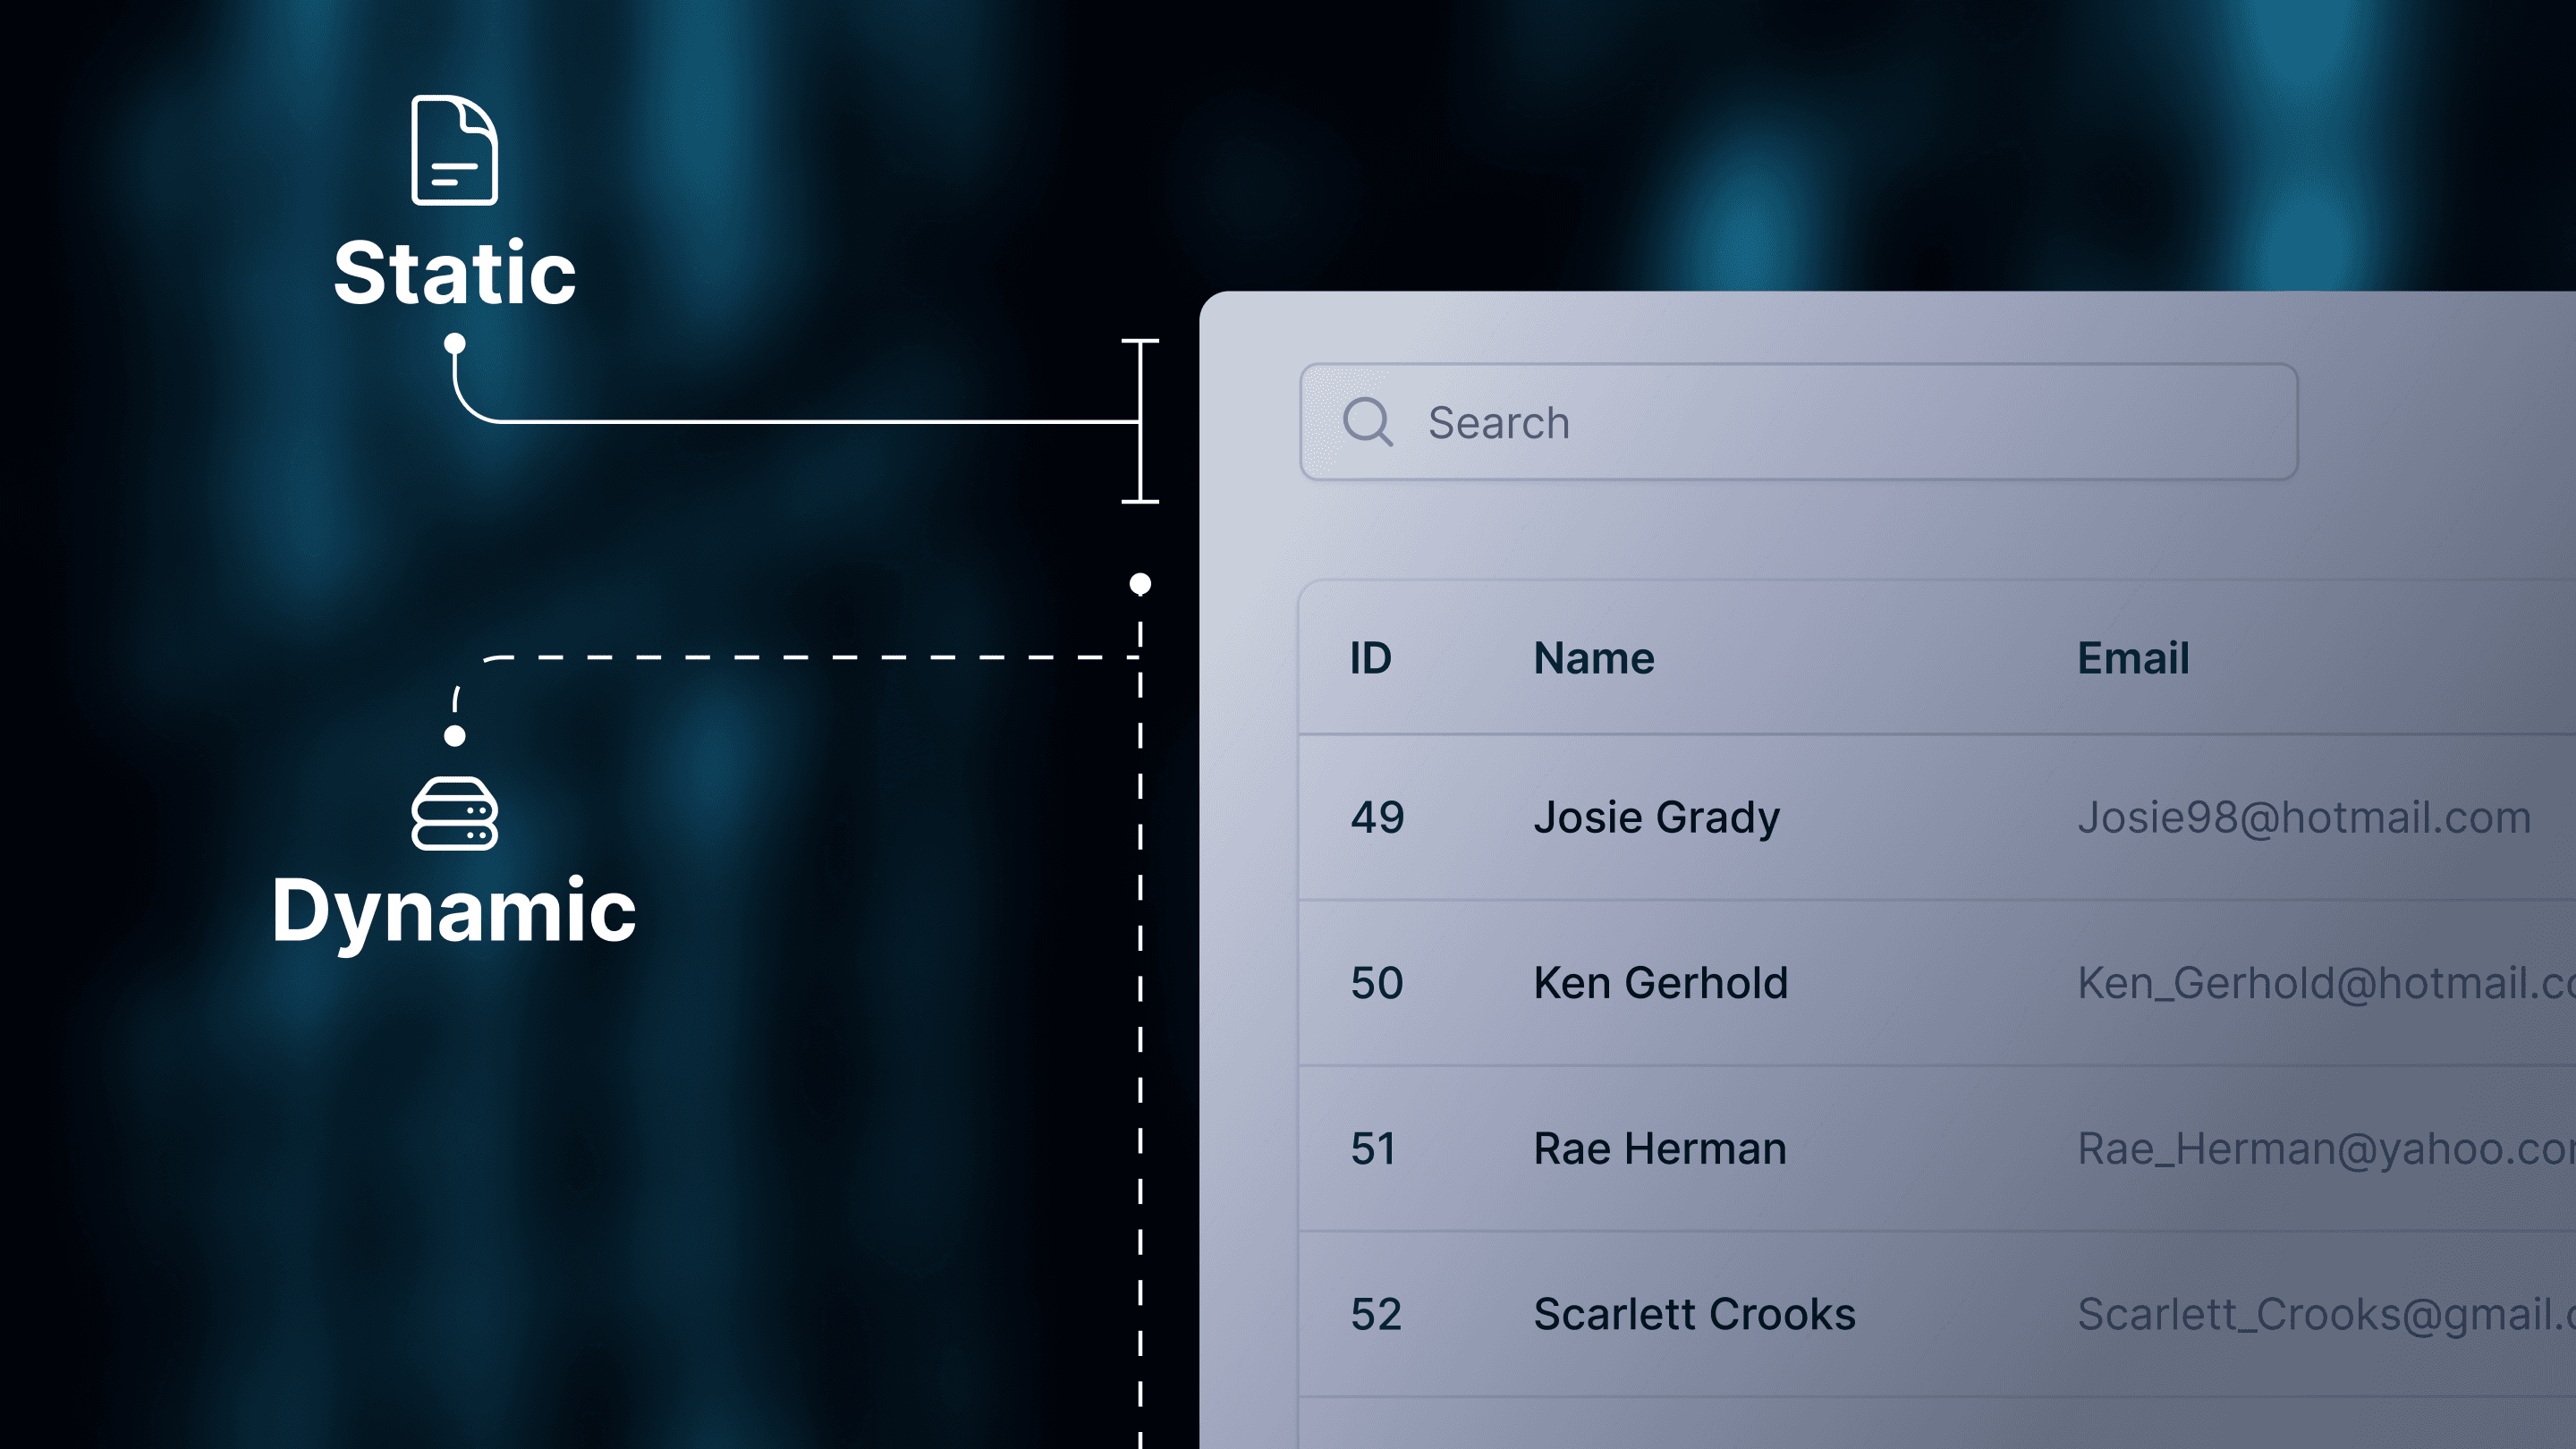Click the Static heading text

click(x=455, y=272)
